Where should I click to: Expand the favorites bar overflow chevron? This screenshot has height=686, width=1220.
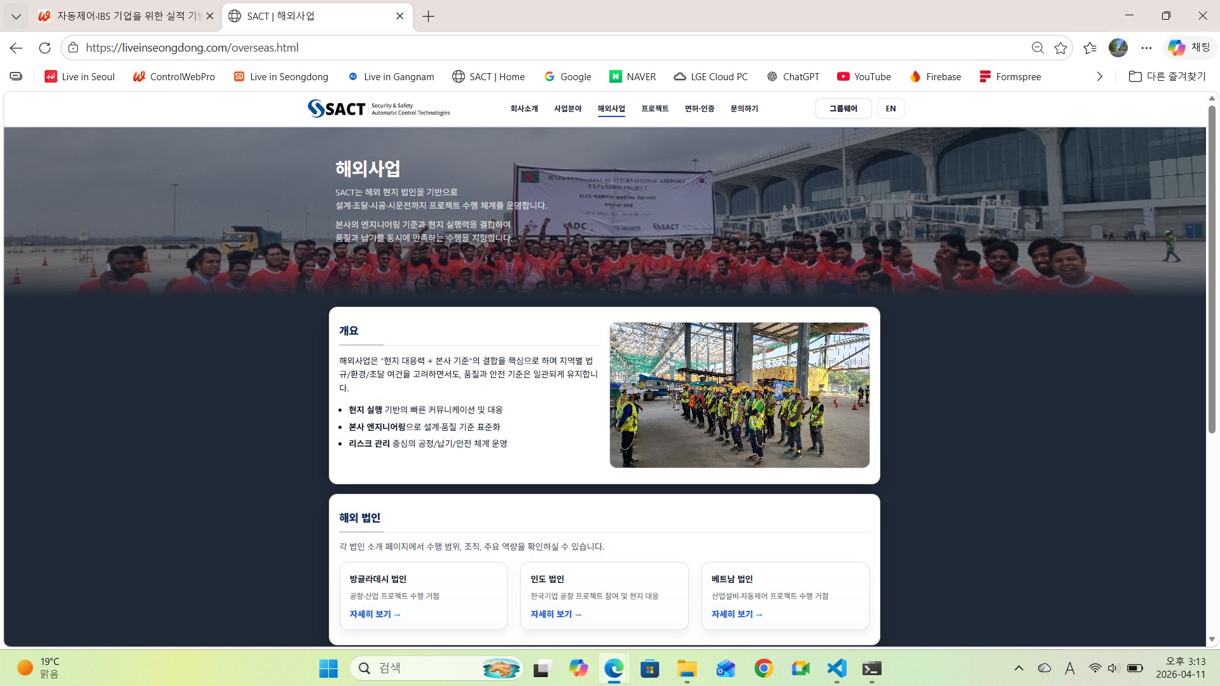coord(1099,76)
